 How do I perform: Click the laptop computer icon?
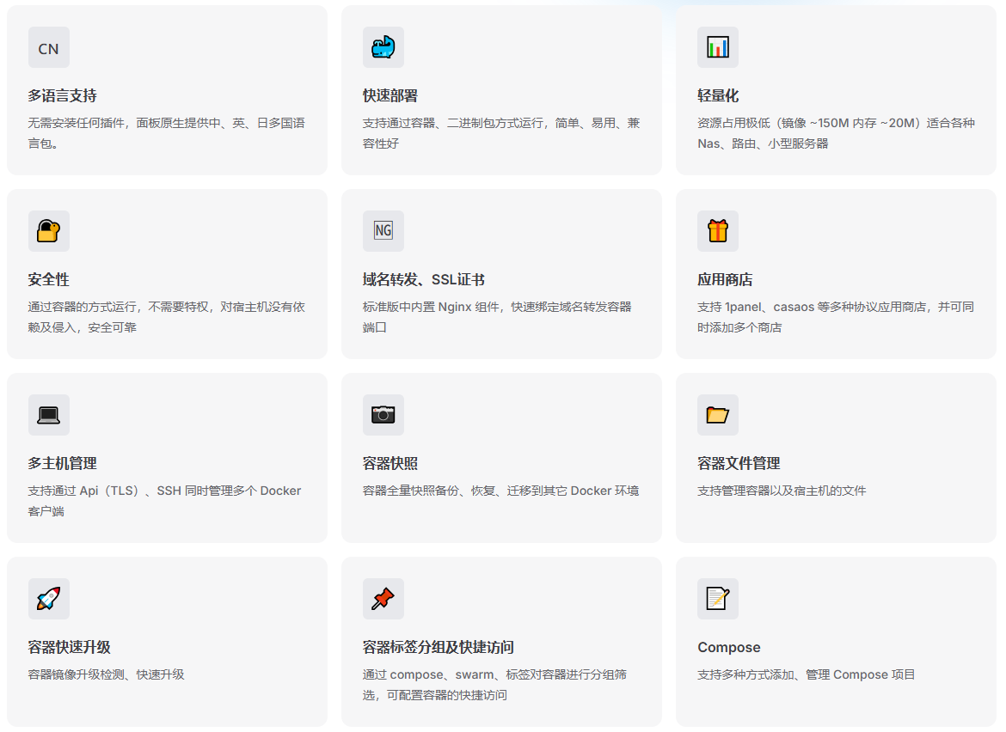pos(49,415)
